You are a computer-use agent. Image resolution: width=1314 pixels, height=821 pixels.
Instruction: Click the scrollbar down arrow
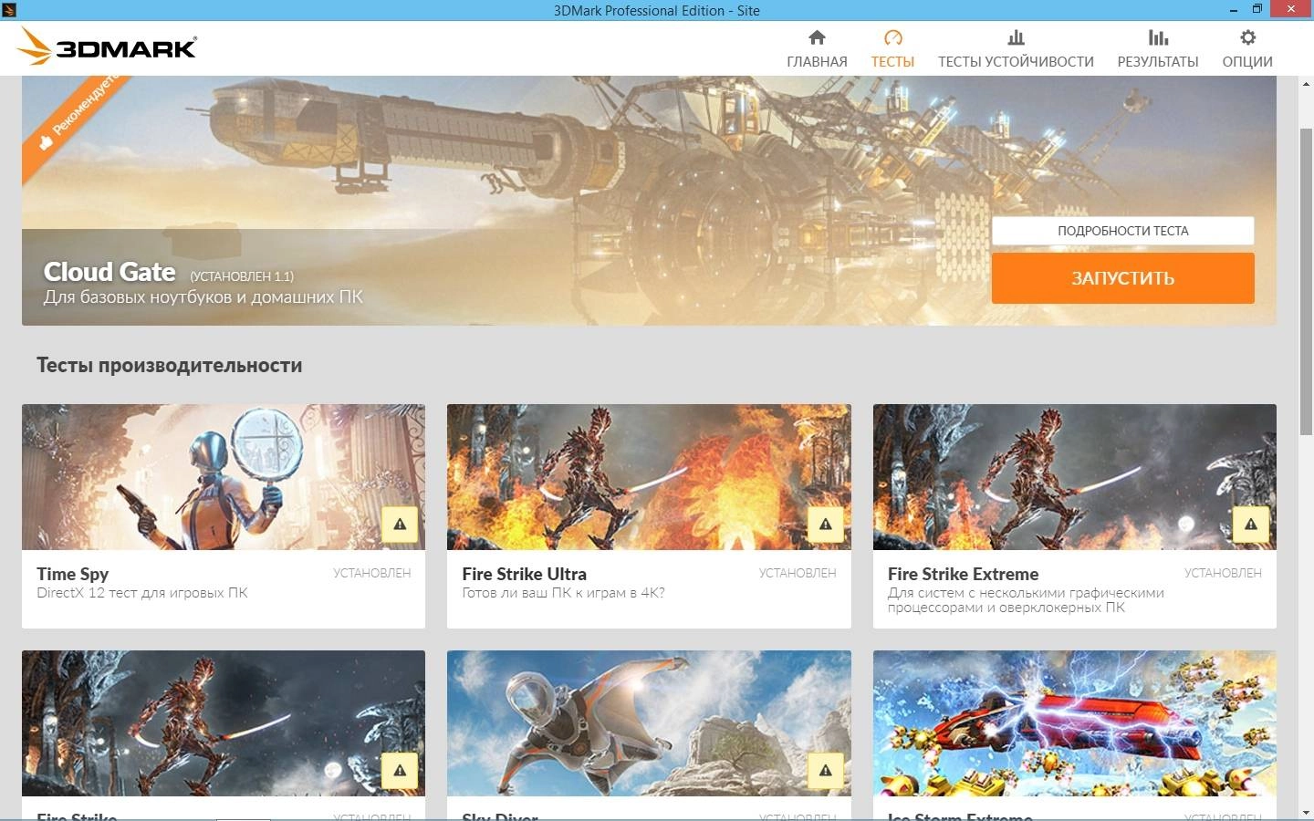tap(1306, 811)
